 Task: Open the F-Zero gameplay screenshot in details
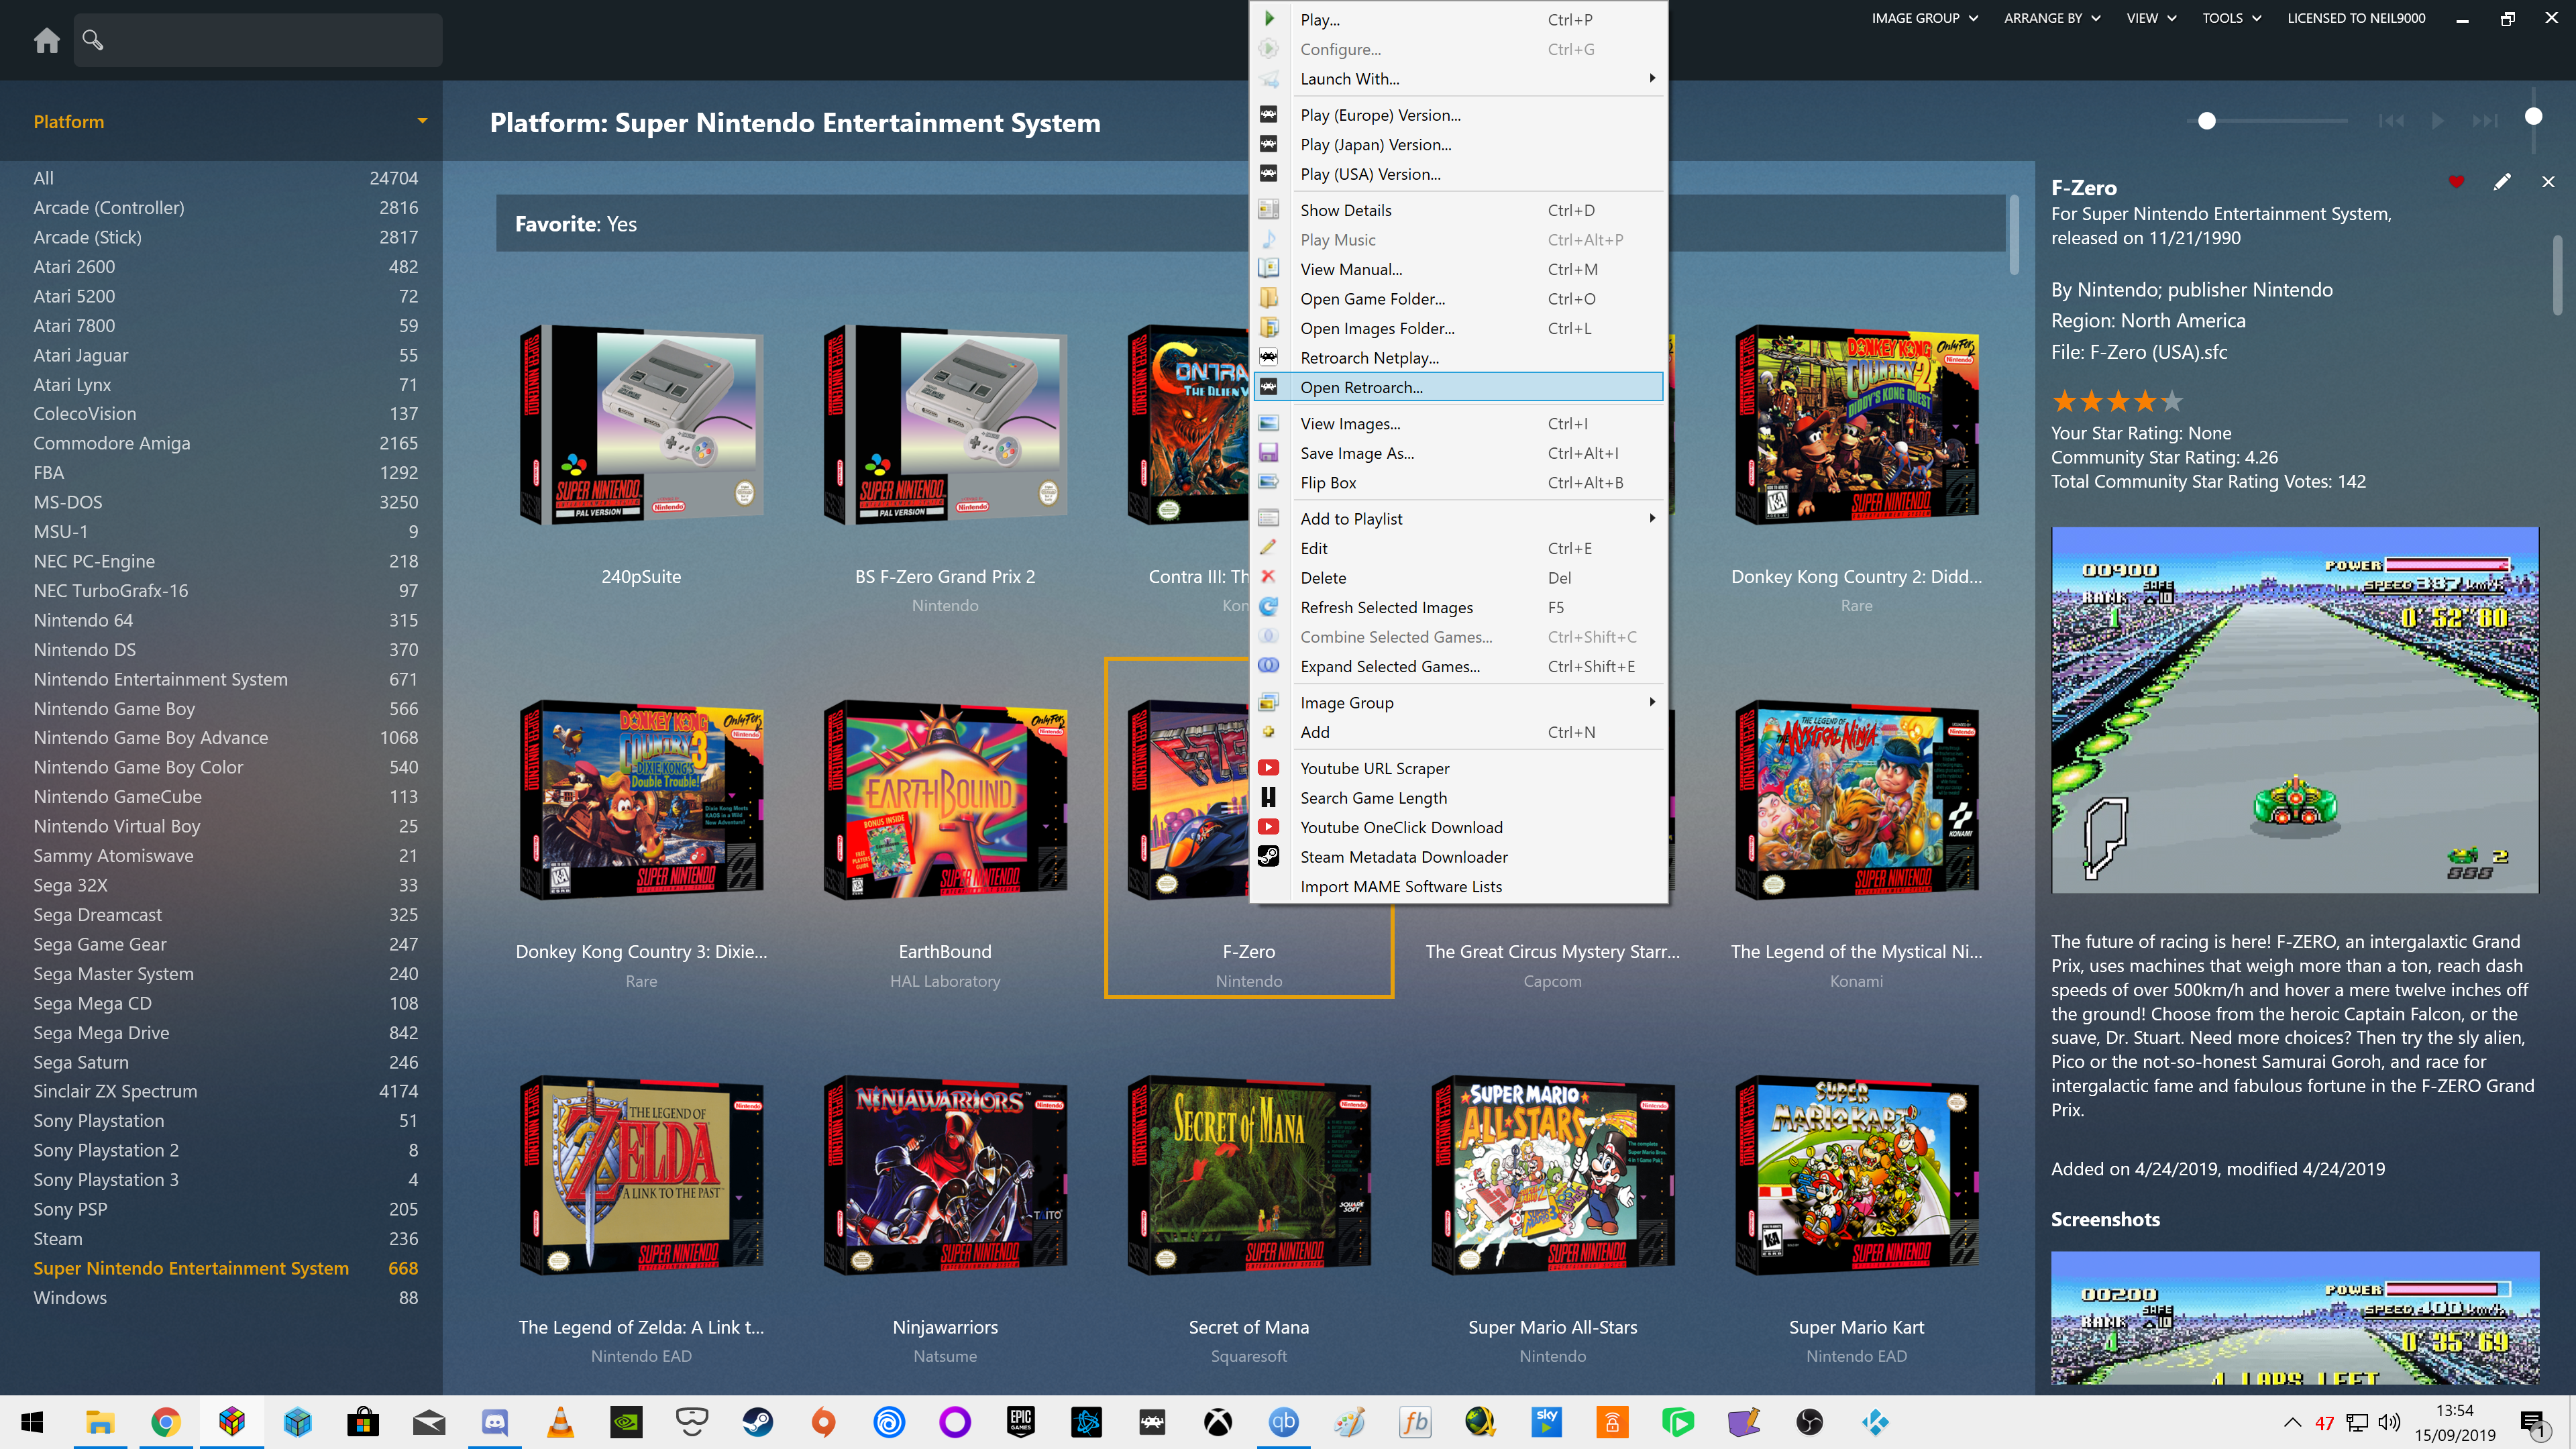point(2294,710)
